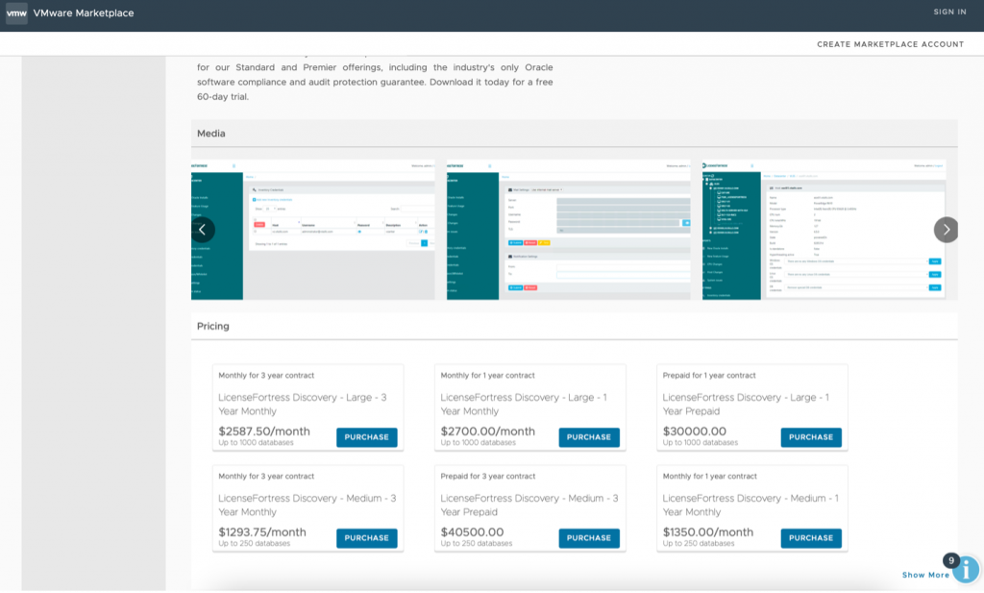Show next media carousel slide

click(946, 230)
